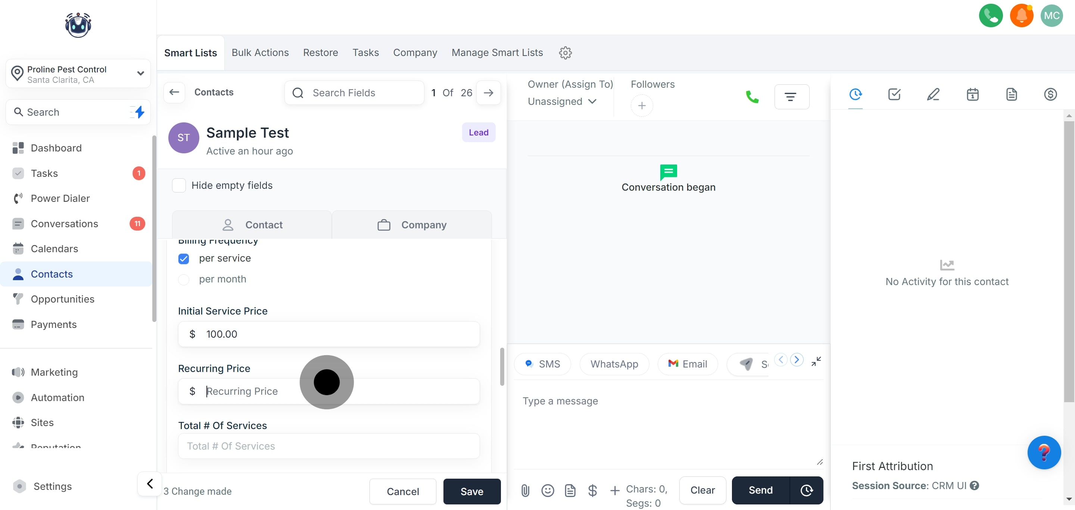Switch to the Bulk Actions tab

tap(260, 53)
